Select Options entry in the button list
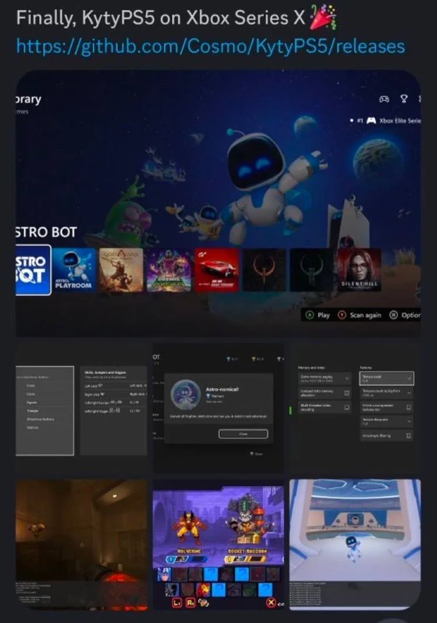437x623 pixels. pyautogui.click(x=33, y=427)
